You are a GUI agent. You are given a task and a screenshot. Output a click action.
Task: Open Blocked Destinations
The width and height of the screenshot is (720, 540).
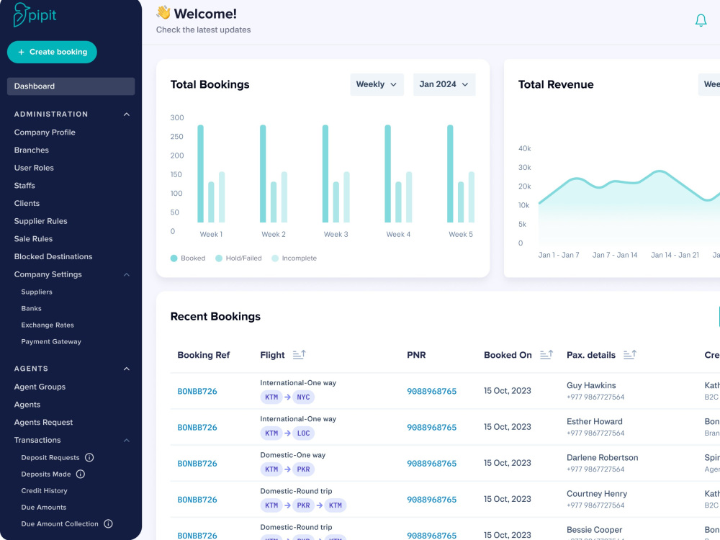(x=53, y=257)
